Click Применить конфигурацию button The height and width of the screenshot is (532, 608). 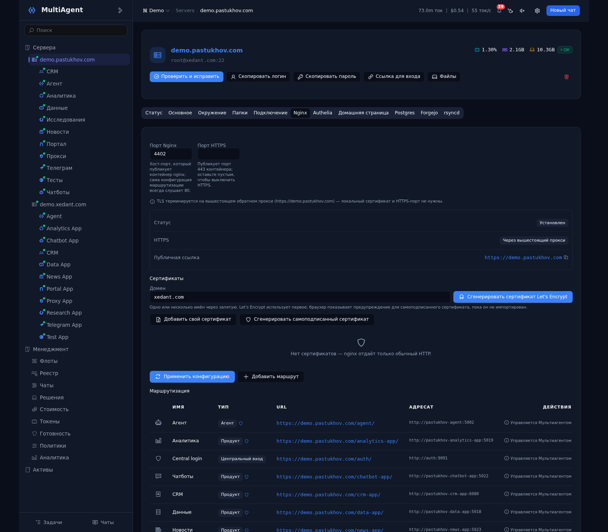click(192, 377)
